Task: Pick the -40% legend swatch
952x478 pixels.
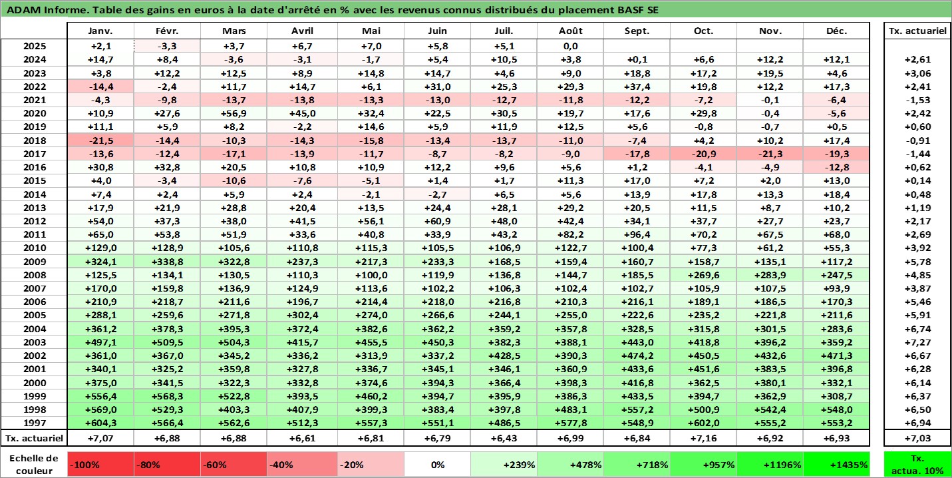Action: pos(303,465)
